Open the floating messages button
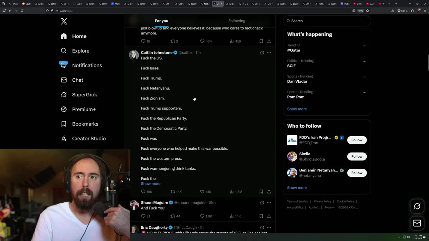This screenshot has width=429, height=241. (x=417, y=223)
